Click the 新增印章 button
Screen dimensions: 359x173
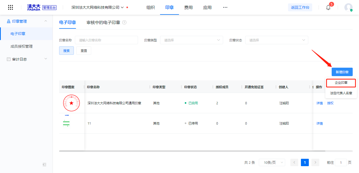click(x=342, y=72)
